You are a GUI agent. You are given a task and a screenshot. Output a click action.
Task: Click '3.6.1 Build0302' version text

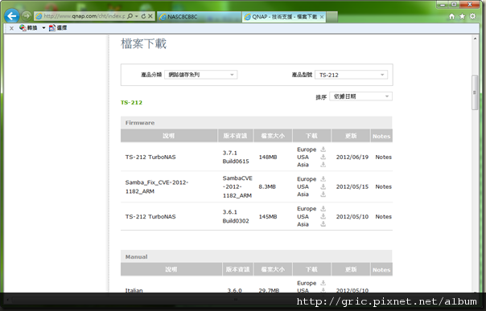236,216
